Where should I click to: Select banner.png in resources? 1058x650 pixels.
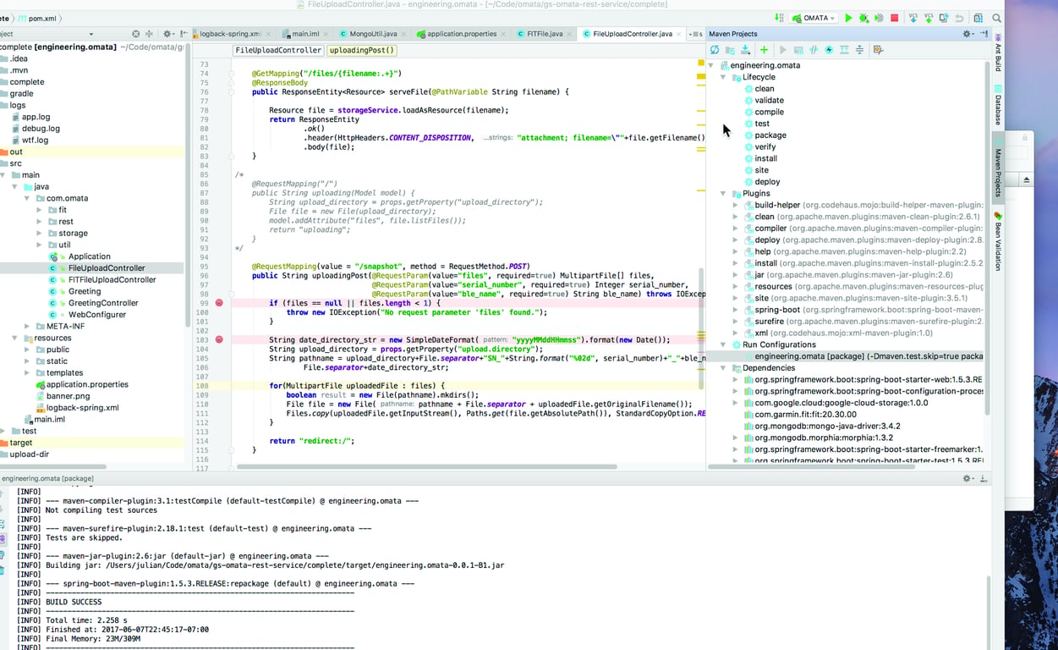[x=68, y=396]
